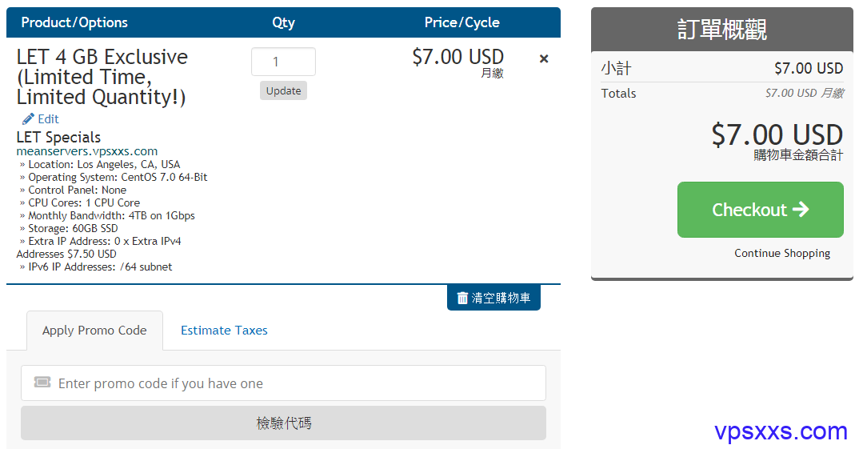Click the Update quantity button
Screen dimensions: 855x449
coord(284,90)
